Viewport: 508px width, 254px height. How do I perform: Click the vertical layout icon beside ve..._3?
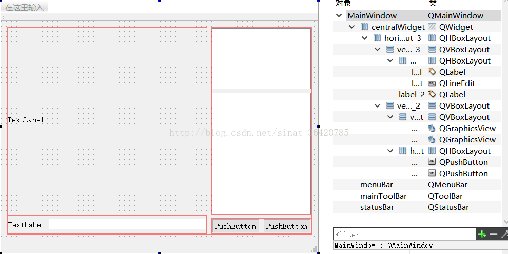click(x=390, y=50)
